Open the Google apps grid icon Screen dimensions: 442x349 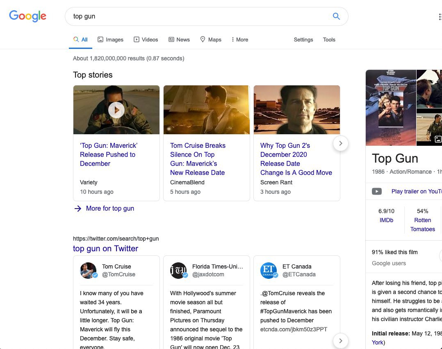440,17
